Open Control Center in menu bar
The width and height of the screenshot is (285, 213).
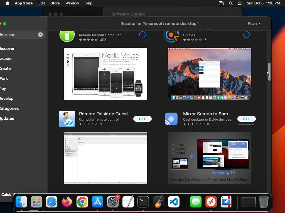click(x=240, y=3)
